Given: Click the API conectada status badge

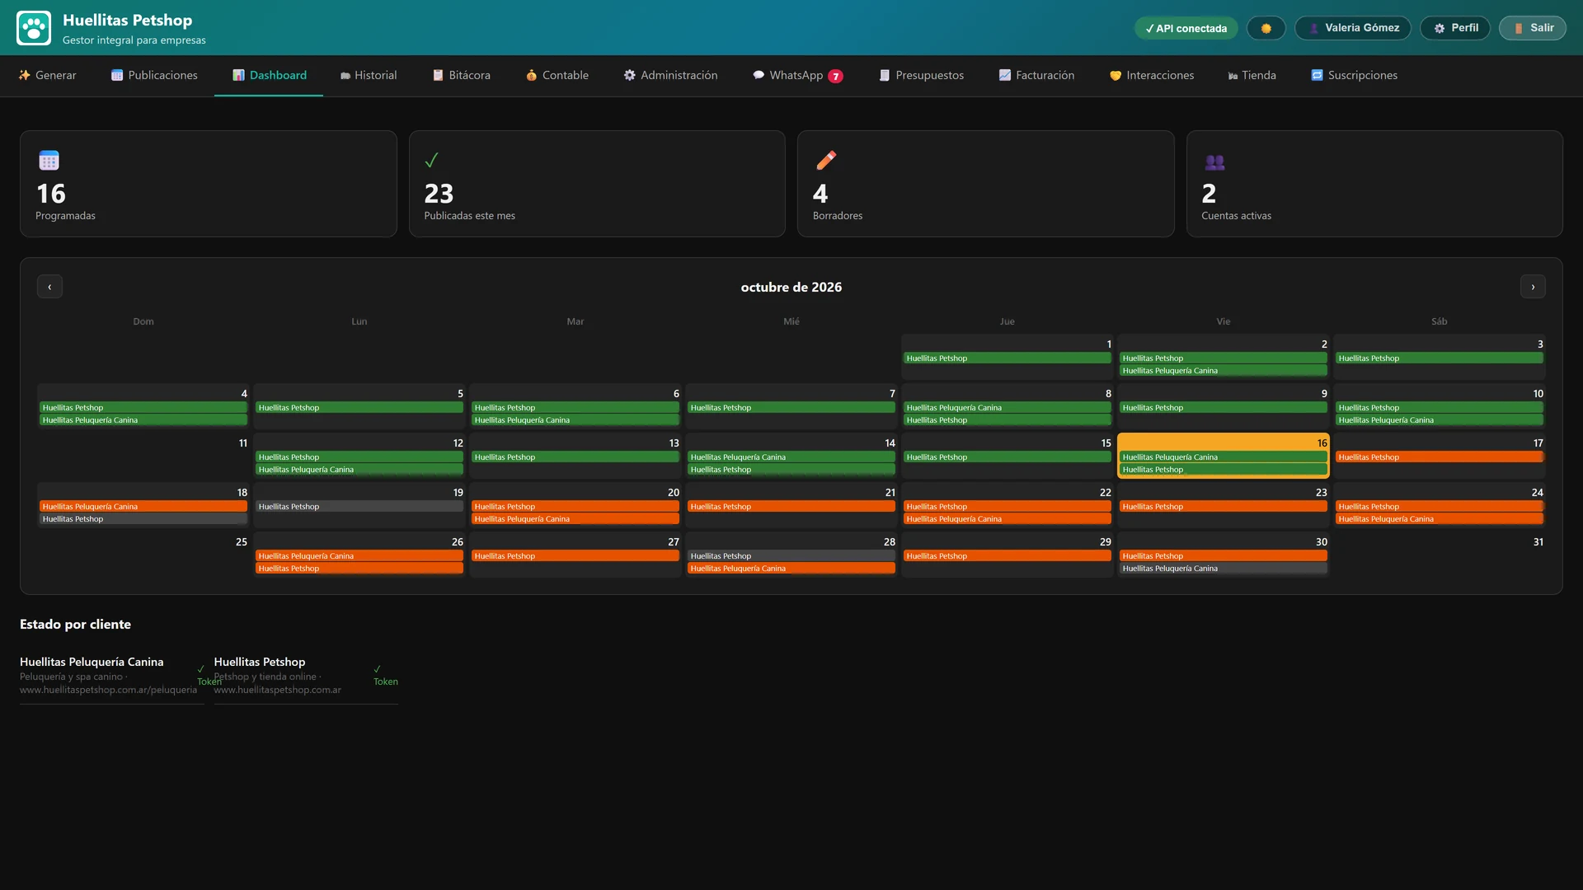Looking at the screenshot, I should tap(1186, 28).
